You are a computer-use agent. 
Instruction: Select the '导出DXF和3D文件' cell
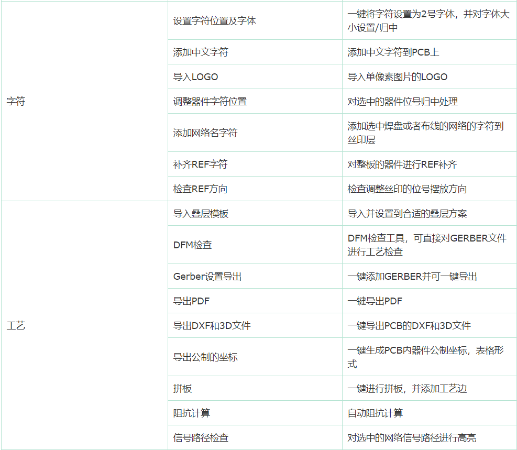(x=255, y=325)
